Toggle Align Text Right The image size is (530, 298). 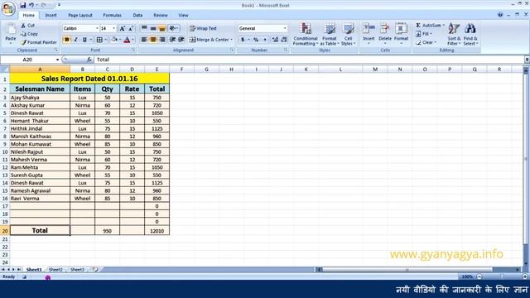tap(162, 40)
